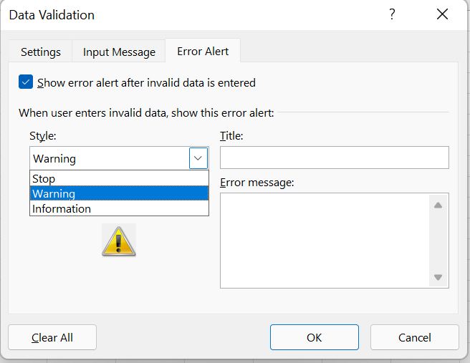Switch to the Input Message tab
Image resolution: width=470 pixels, height=363 pixels.
(x=119, y=52)
